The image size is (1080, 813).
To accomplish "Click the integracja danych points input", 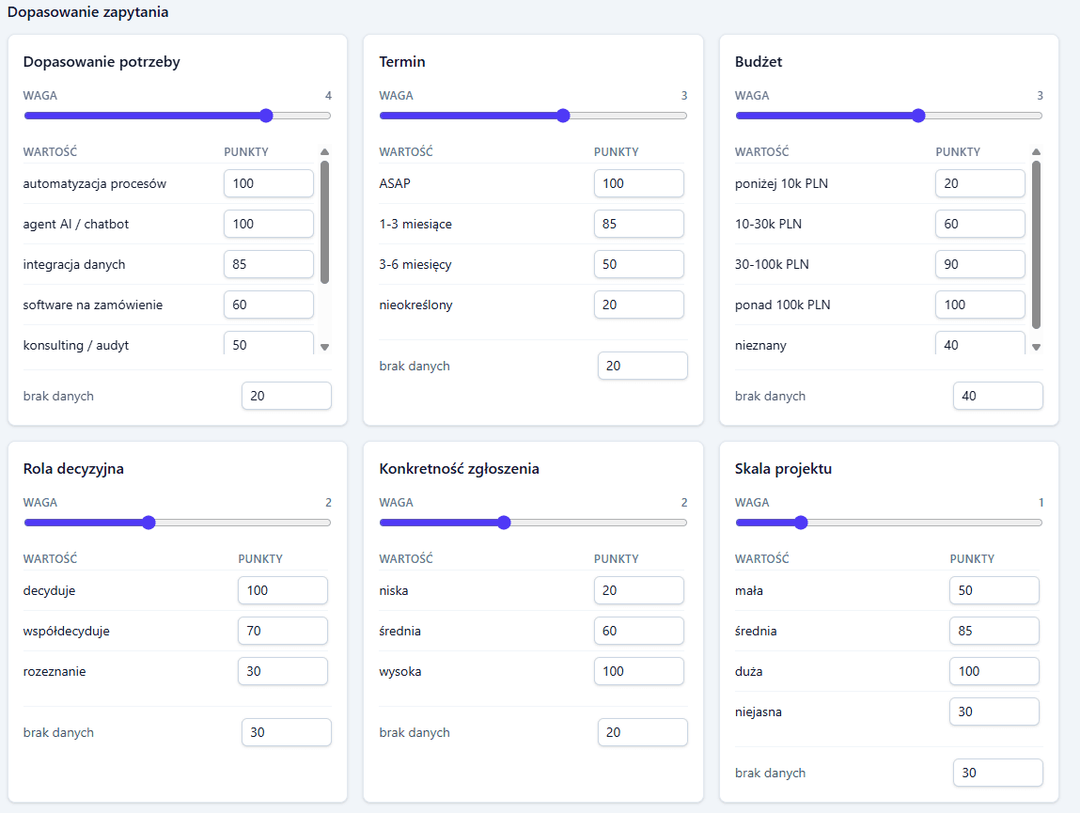I will [x=269, y=264].
